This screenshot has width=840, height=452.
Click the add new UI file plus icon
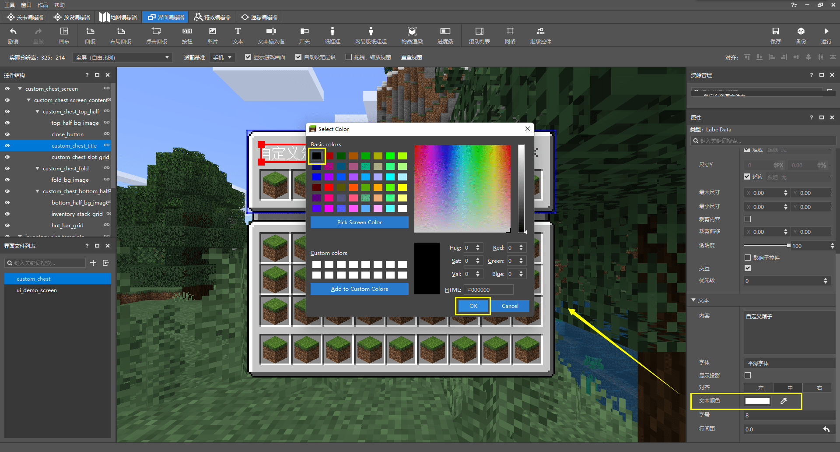(93, 263)
